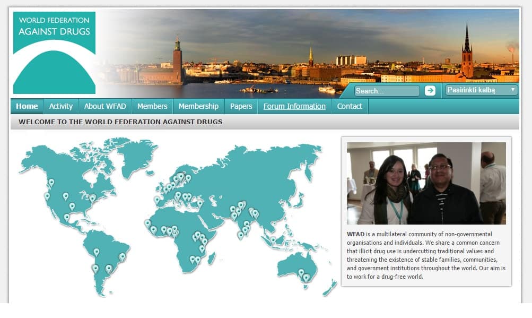Select map pin in Indonesia region
Screen dimensions: 532x318
[x=273, y=240]
